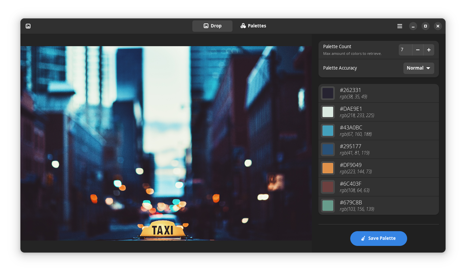The width and height of the screenshot is (466, 275).
Task: Select hex text #43A0BC
Action: 351,128
